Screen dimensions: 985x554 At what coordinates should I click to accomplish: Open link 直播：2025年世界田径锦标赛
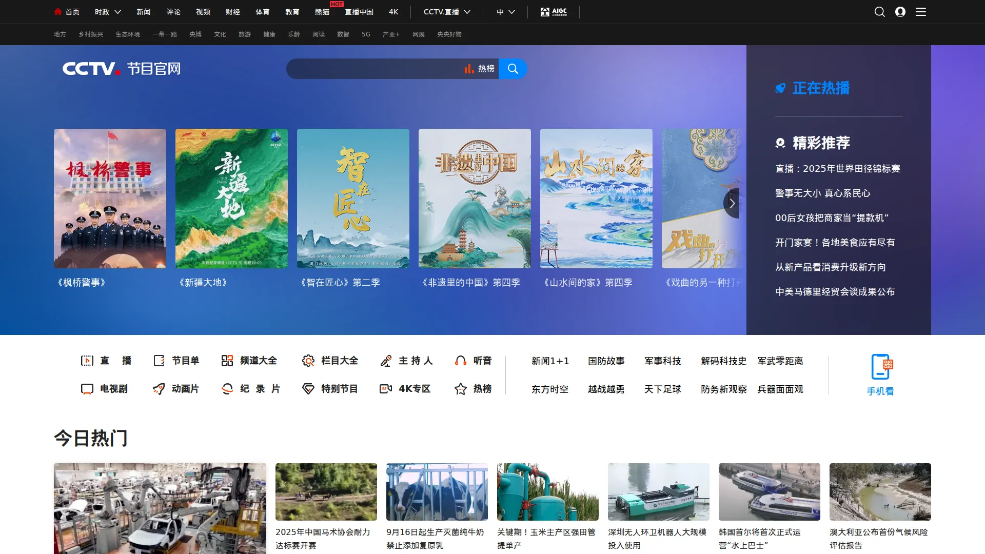[838, 169]
